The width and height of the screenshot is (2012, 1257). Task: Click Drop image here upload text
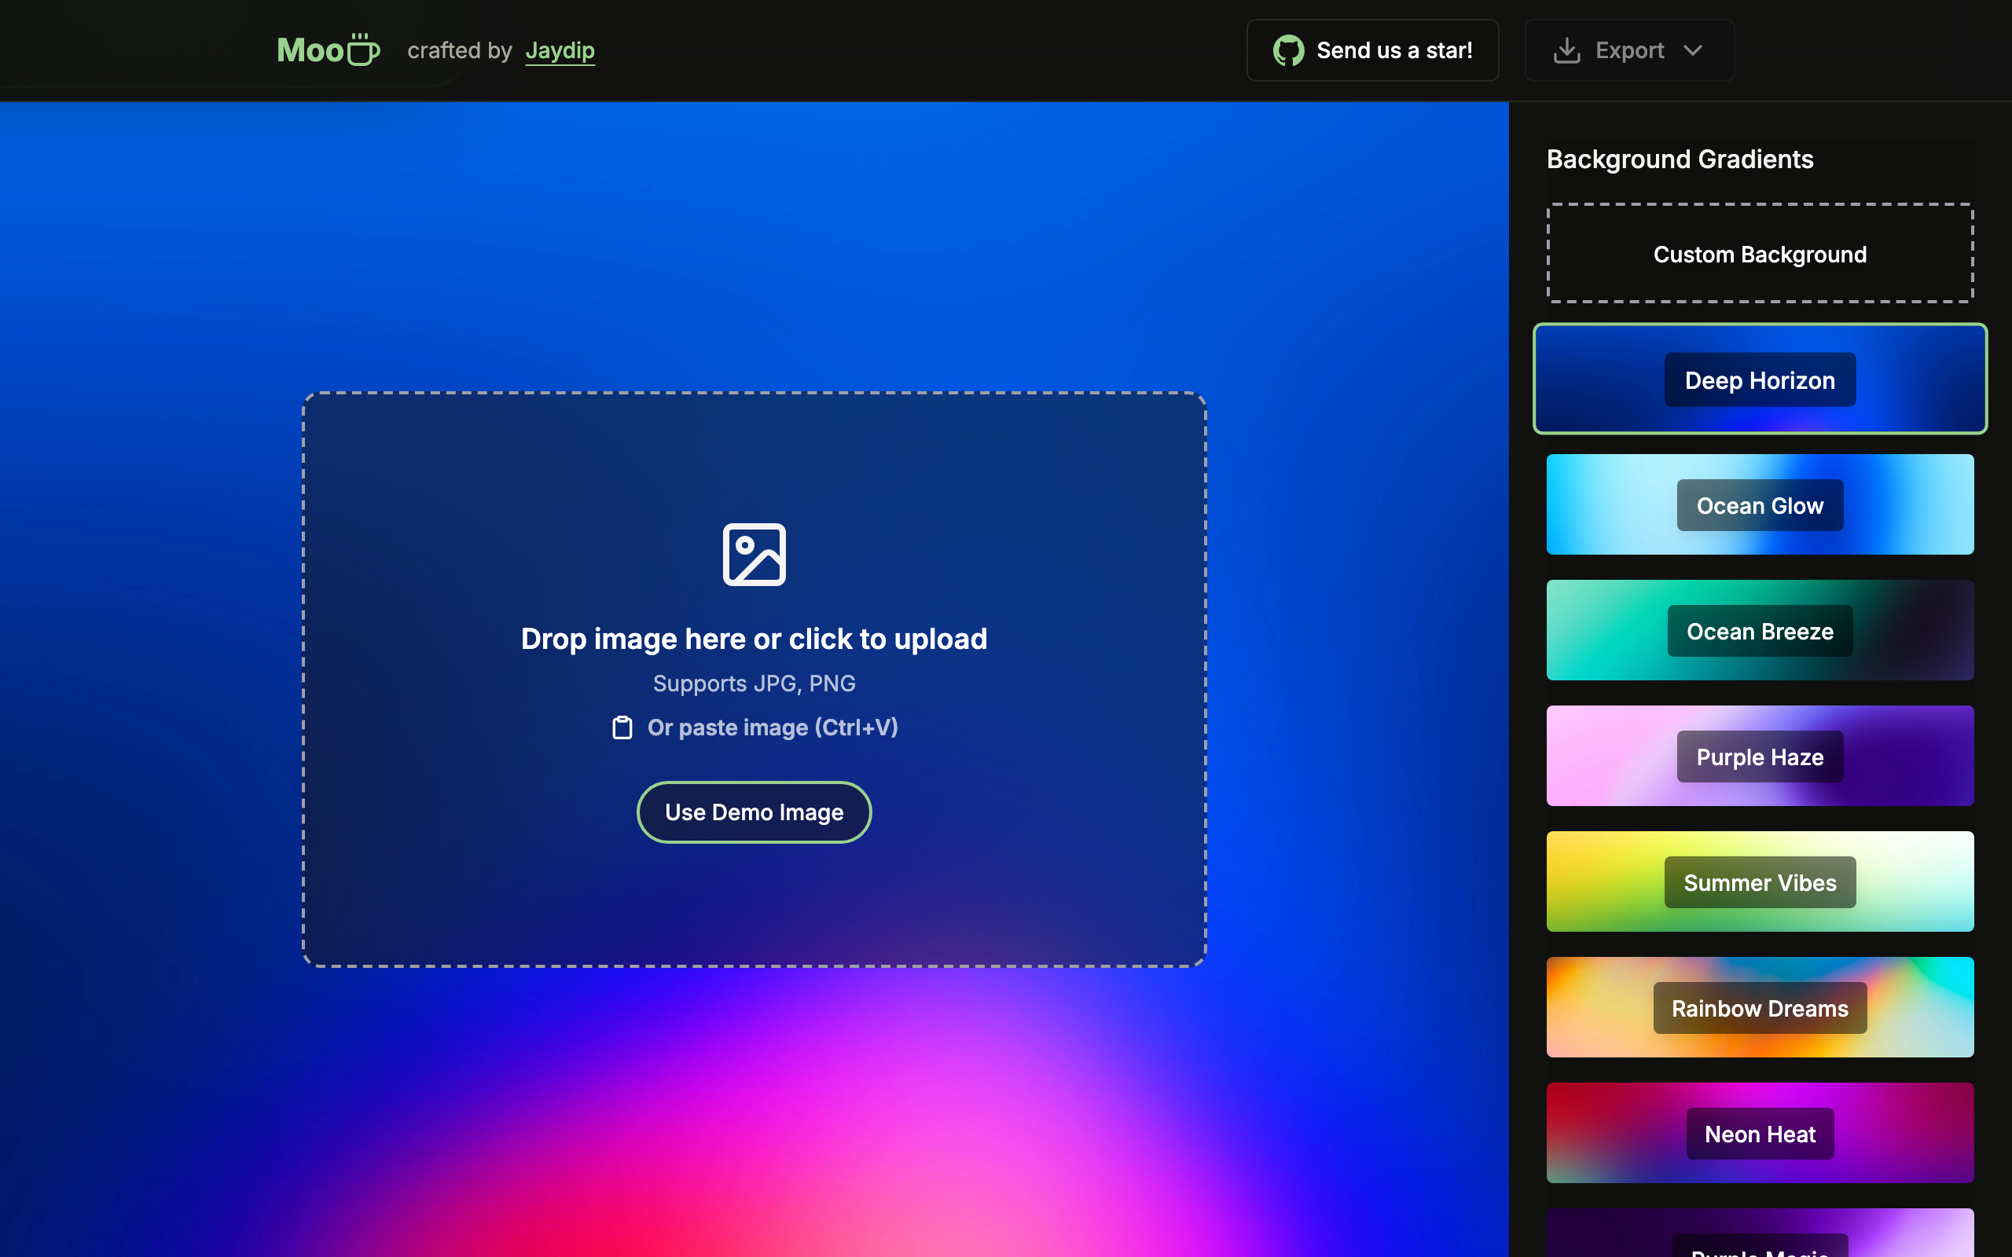point(753,639)
